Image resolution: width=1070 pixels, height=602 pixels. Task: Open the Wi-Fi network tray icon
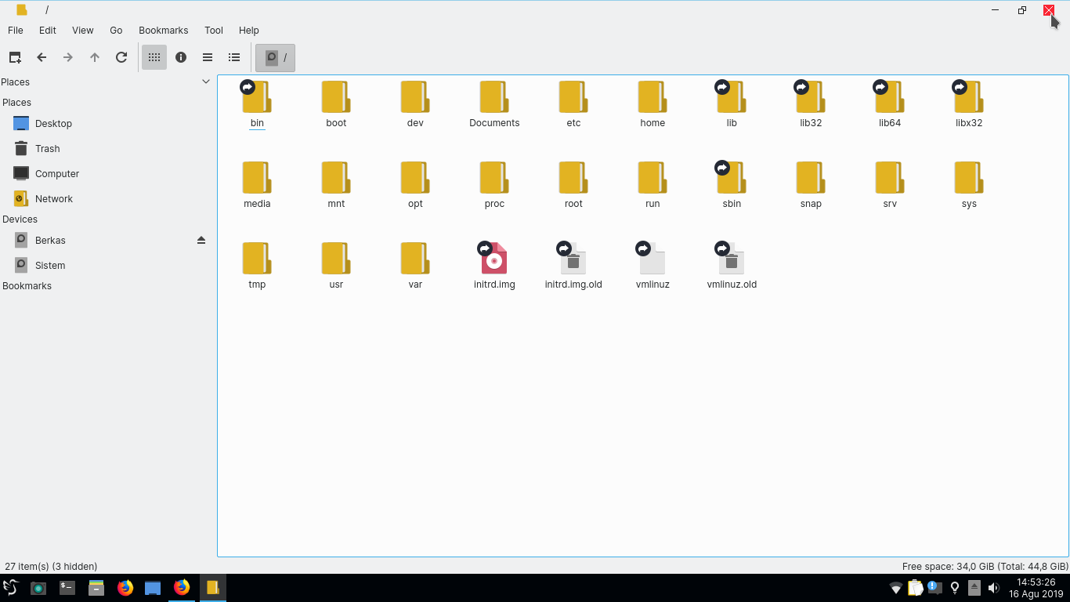[x=896, y=588]
